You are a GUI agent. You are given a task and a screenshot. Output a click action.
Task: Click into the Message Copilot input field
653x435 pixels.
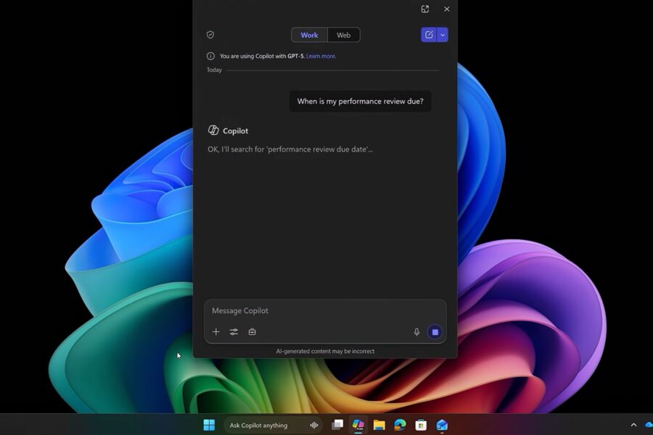319,311
